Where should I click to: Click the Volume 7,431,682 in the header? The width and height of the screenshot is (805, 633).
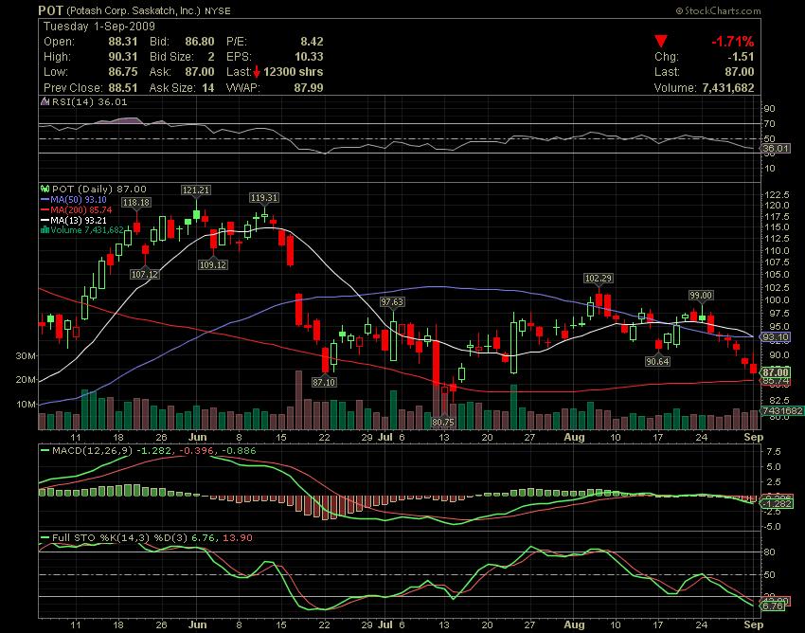pos(704,88)
